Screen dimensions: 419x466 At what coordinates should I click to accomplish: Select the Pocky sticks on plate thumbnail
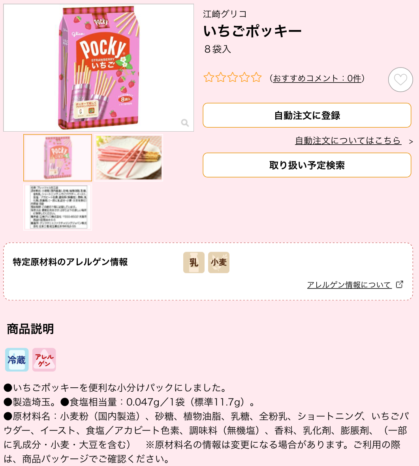[129, 158]
